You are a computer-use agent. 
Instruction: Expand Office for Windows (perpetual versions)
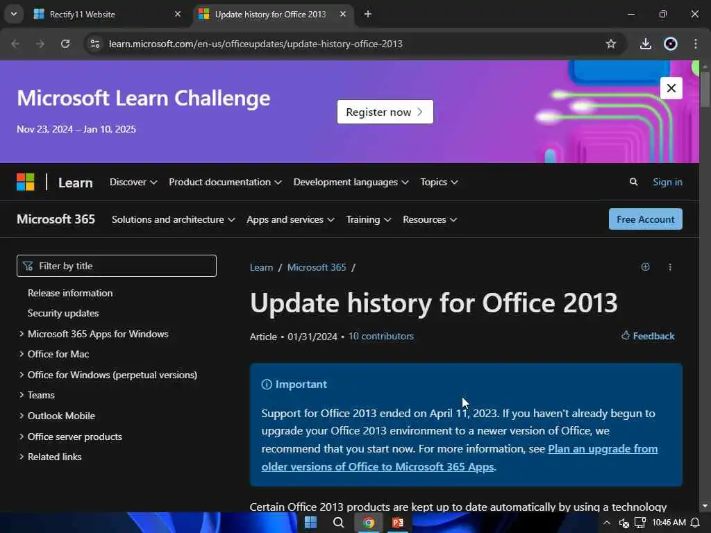(x=22, y=375)
